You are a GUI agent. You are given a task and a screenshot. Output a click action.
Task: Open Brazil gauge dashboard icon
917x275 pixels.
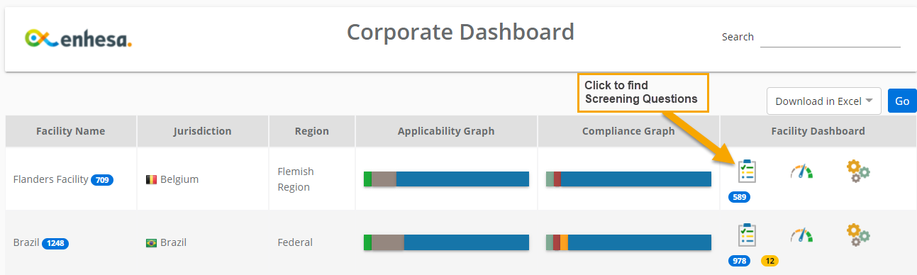click(x=801, y=235)
